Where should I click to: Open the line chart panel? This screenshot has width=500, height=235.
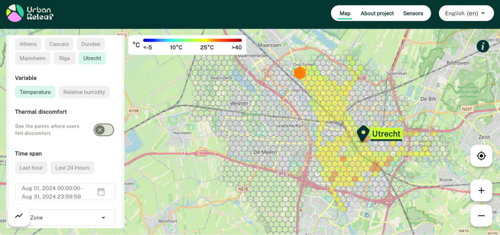coord(19,215)
